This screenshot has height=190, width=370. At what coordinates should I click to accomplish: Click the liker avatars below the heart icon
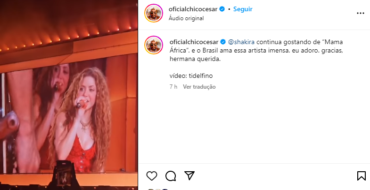pos(158,189)
